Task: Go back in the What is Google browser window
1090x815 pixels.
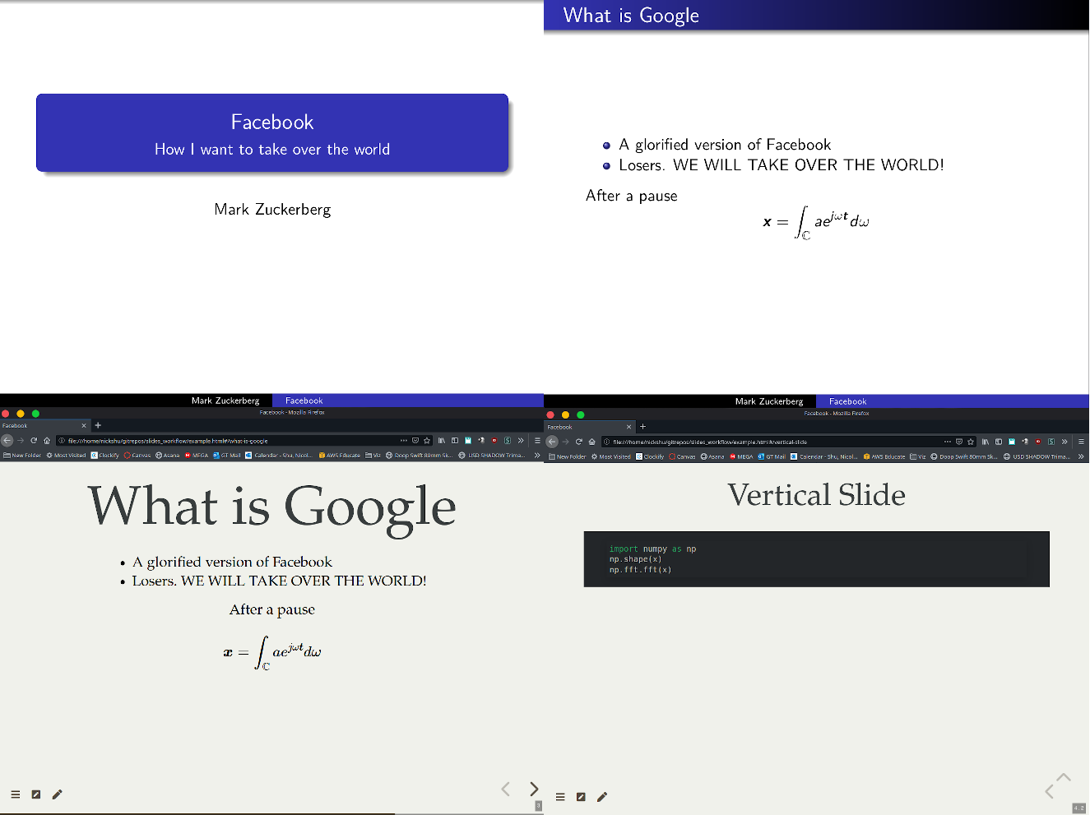Action: pyautogui.click(x=7, y=440)
